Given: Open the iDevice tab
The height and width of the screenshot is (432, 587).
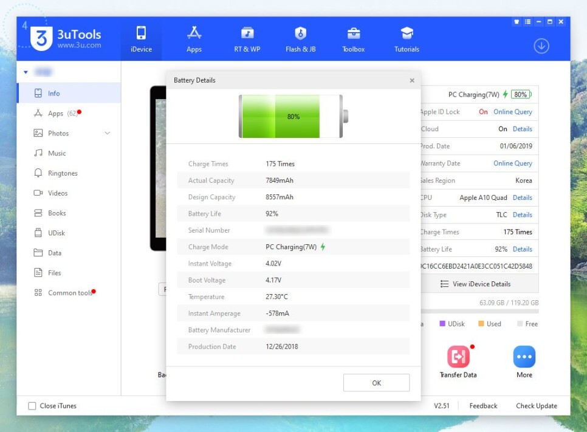Looking at the screenshot, I should pos(141,39).
